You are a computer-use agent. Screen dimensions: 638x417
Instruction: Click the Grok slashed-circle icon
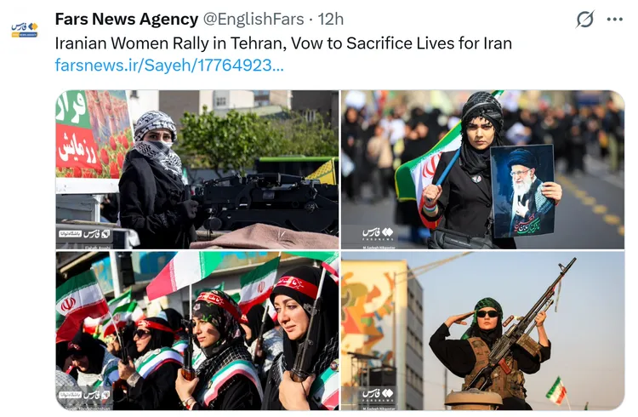pos(584,19)
